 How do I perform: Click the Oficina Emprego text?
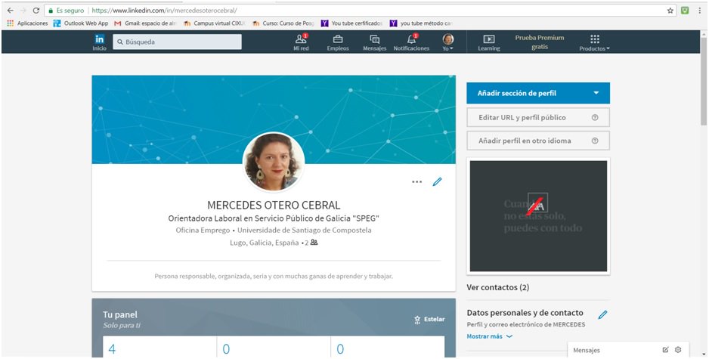tap(203, 231)
